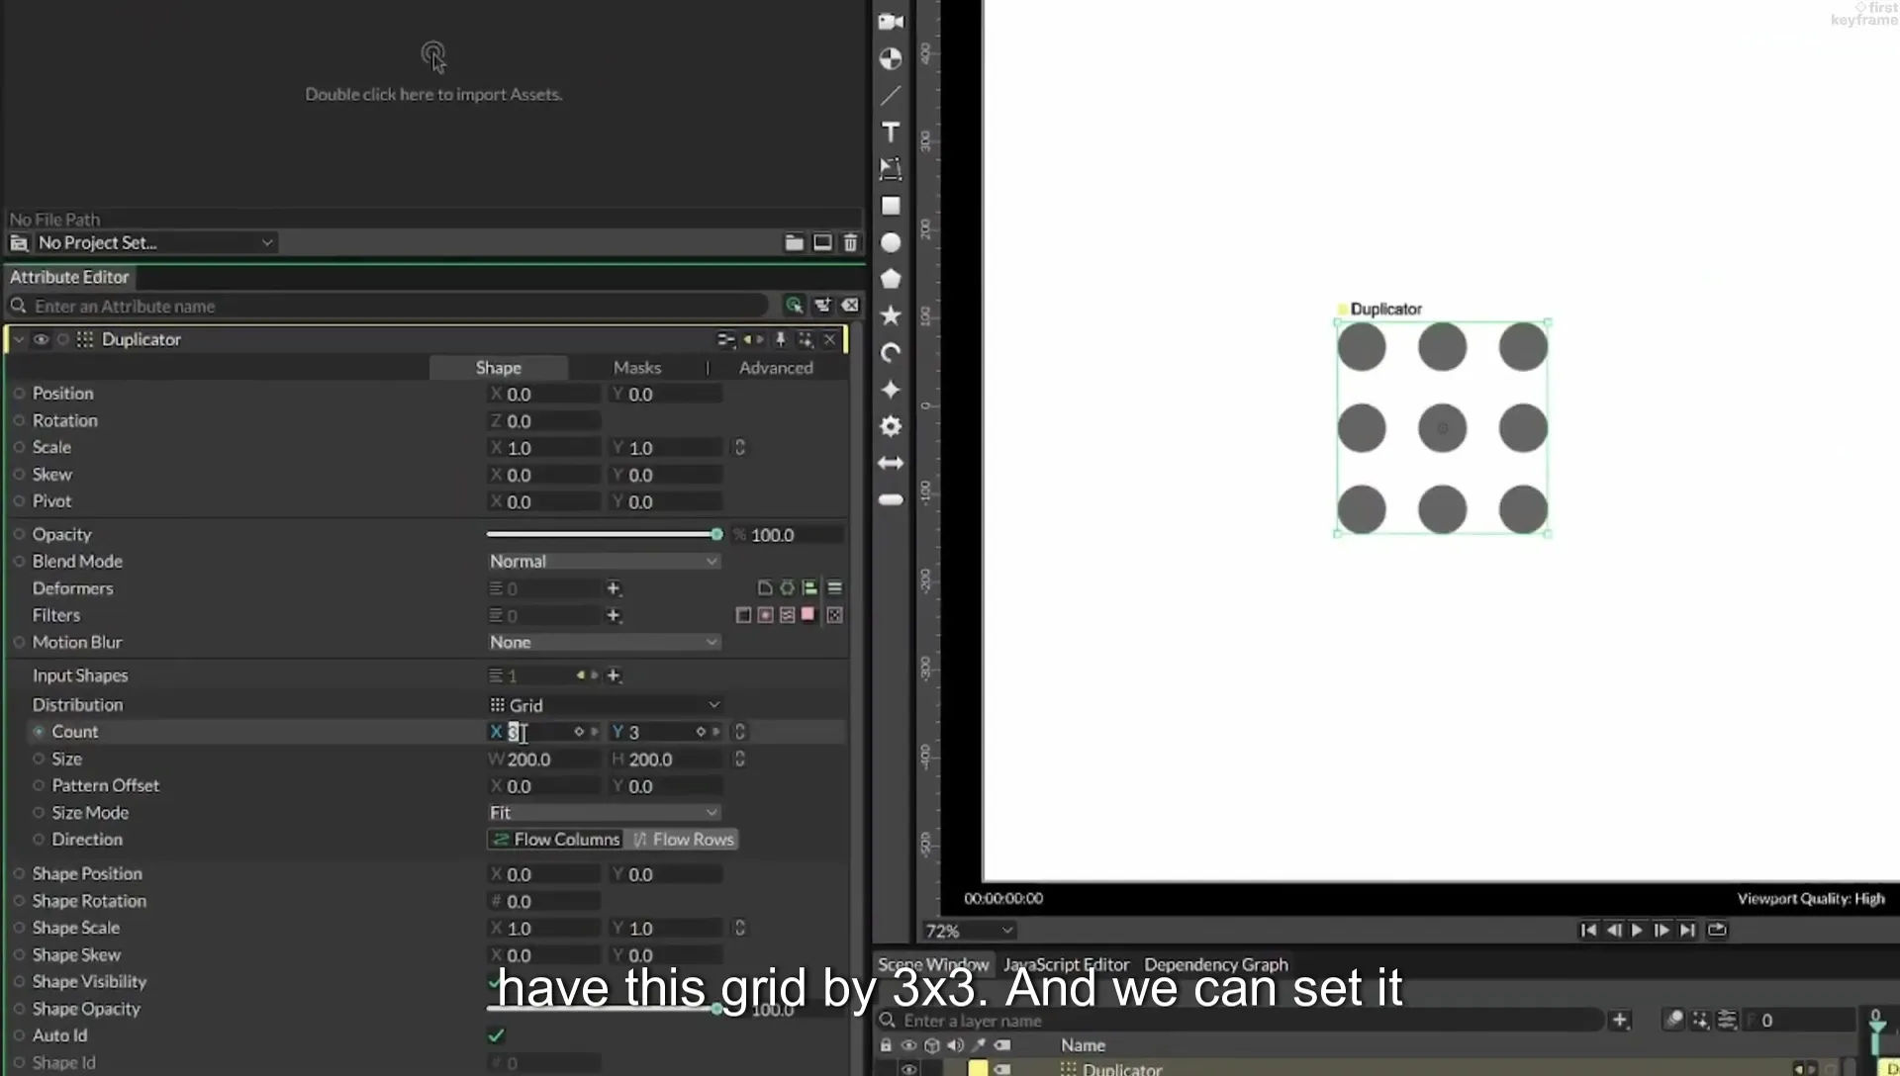Click the attribute search filter icon
Screen dimensions: 1900x1076
click(794, 306)
